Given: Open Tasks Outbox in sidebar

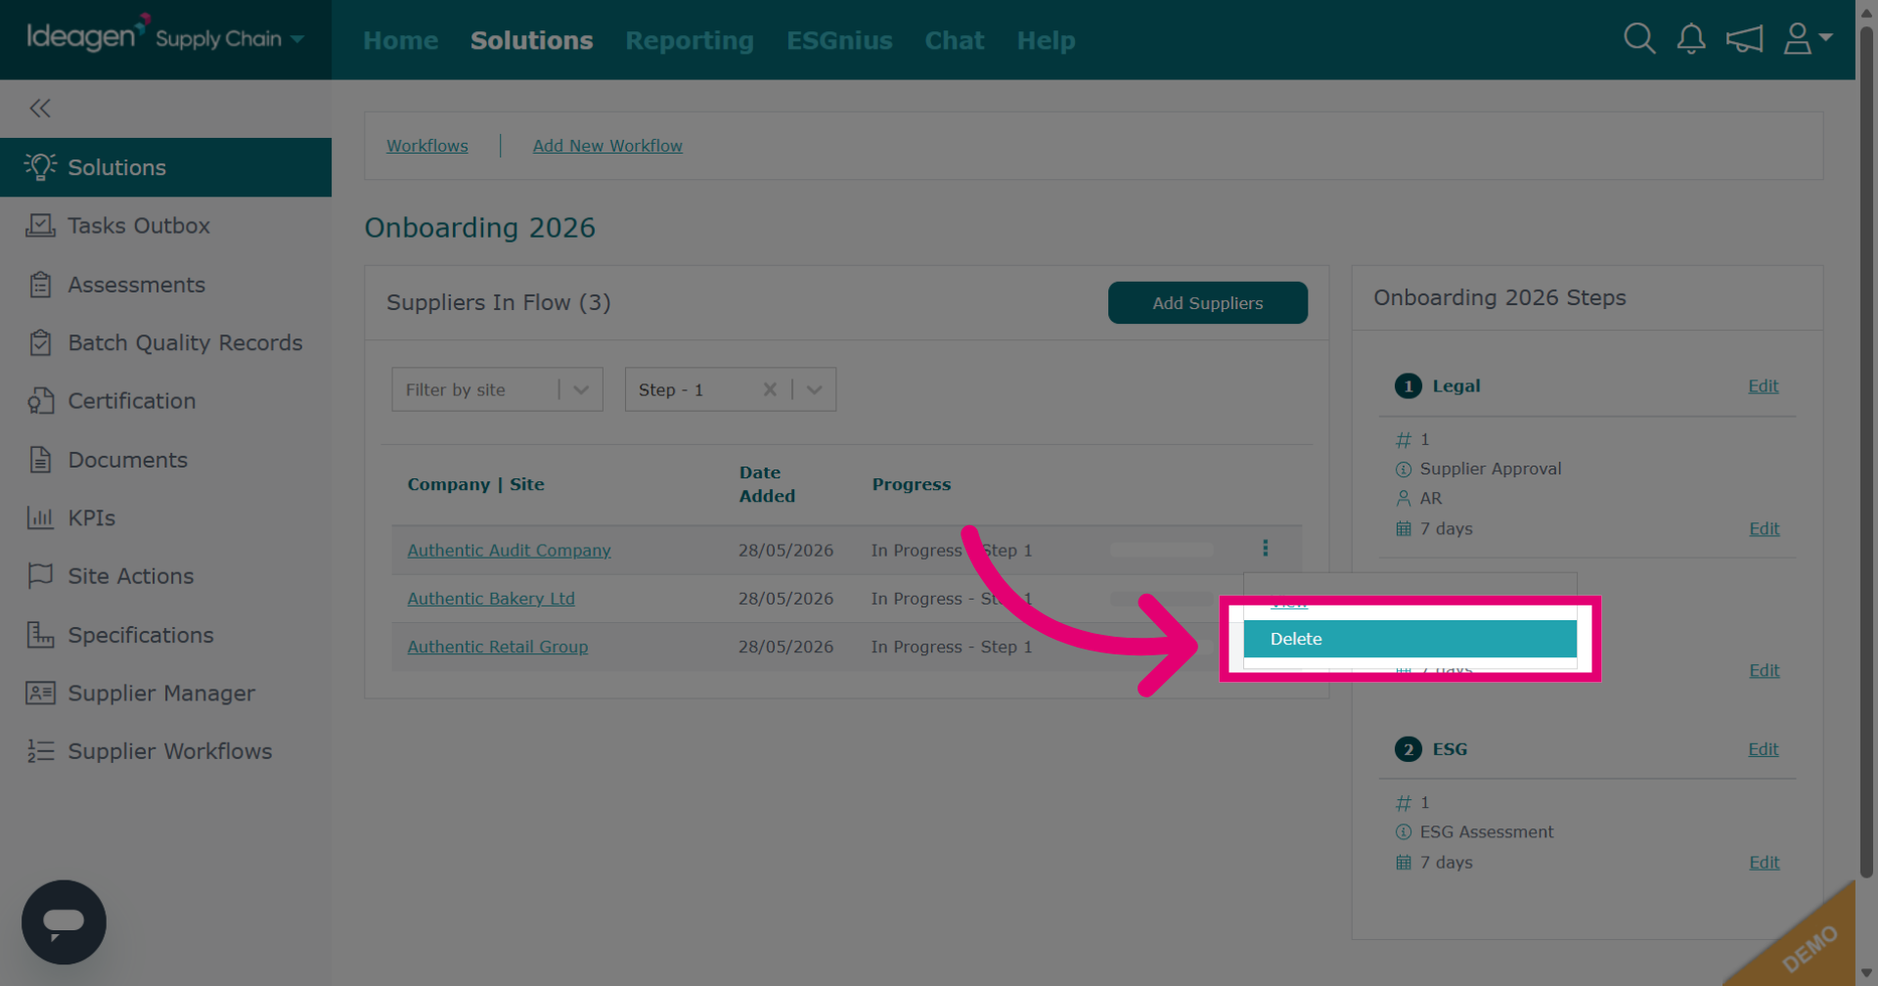Looking at the screenshot, I should (x=165, y=226).
